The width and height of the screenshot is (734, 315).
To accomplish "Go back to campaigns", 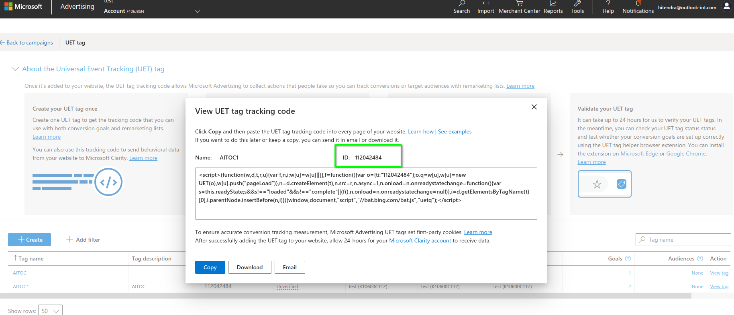I will (27, 42).
